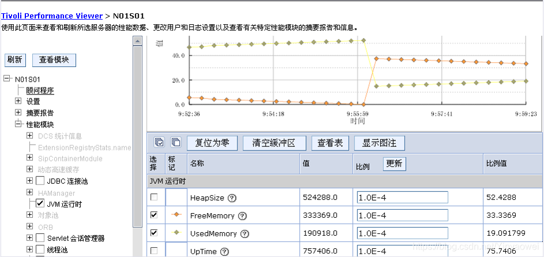Click the JVM 运行时 table section header

[x=344, y=182]
